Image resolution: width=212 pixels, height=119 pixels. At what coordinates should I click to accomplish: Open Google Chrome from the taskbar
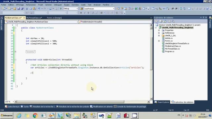pos(35,116)
